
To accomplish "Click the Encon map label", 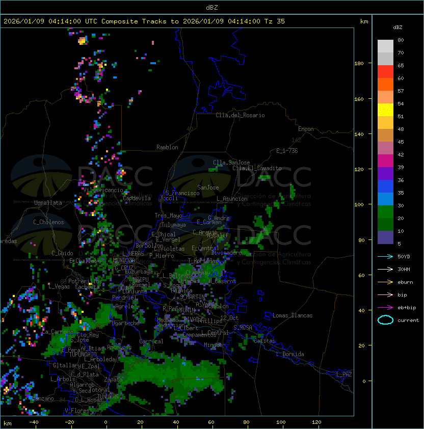I will point(306,129).
